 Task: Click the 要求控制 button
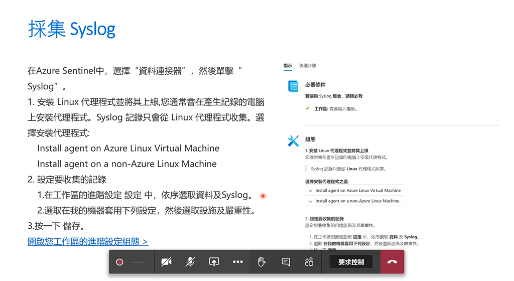coord(351,262)
